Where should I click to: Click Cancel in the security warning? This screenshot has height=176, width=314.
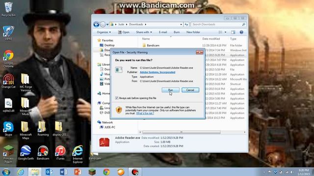(x=190, y=90)
